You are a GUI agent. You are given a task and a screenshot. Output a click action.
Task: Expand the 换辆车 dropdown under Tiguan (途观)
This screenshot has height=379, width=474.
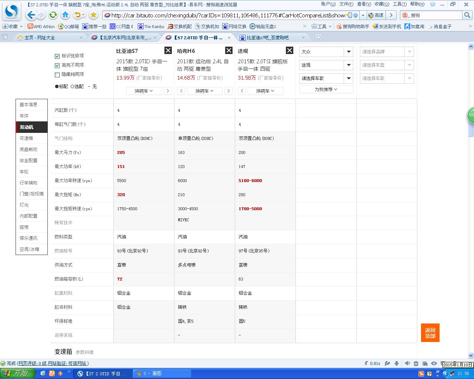265,91
